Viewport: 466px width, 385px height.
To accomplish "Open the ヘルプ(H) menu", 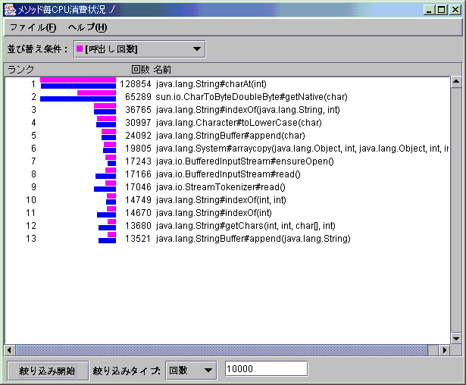I will 87,27.
